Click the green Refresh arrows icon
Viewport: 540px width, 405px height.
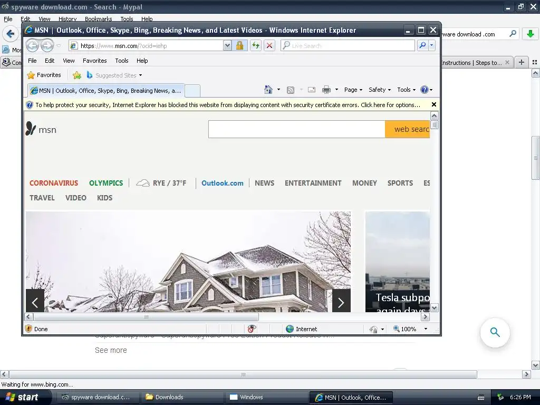click(x=256, y=45)
